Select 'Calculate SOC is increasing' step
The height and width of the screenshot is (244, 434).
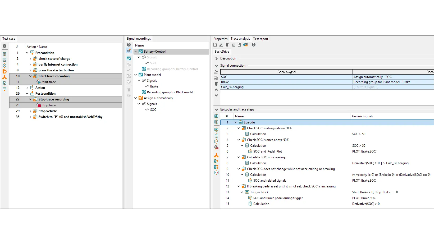[x=266, y=157]
